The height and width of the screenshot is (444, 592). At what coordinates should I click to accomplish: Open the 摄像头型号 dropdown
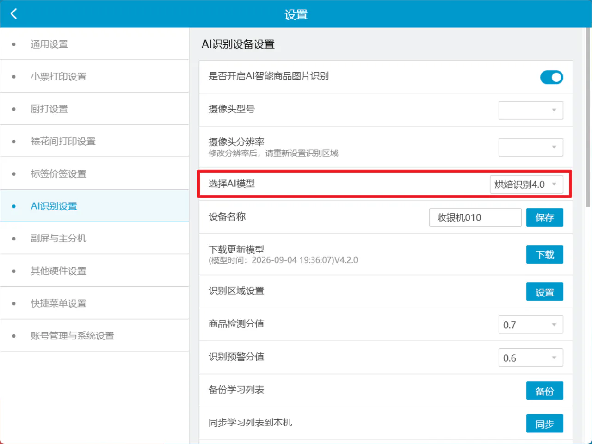point(530,110)
